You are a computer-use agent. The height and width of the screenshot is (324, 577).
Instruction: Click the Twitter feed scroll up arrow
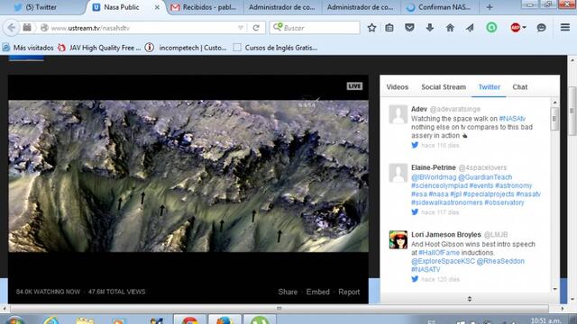click(x=555, y=103)
